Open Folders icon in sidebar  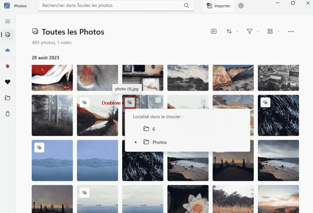coord(8,98)
